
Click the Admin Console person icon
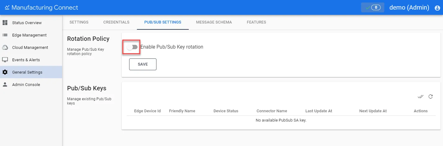[x=5, y=84]
